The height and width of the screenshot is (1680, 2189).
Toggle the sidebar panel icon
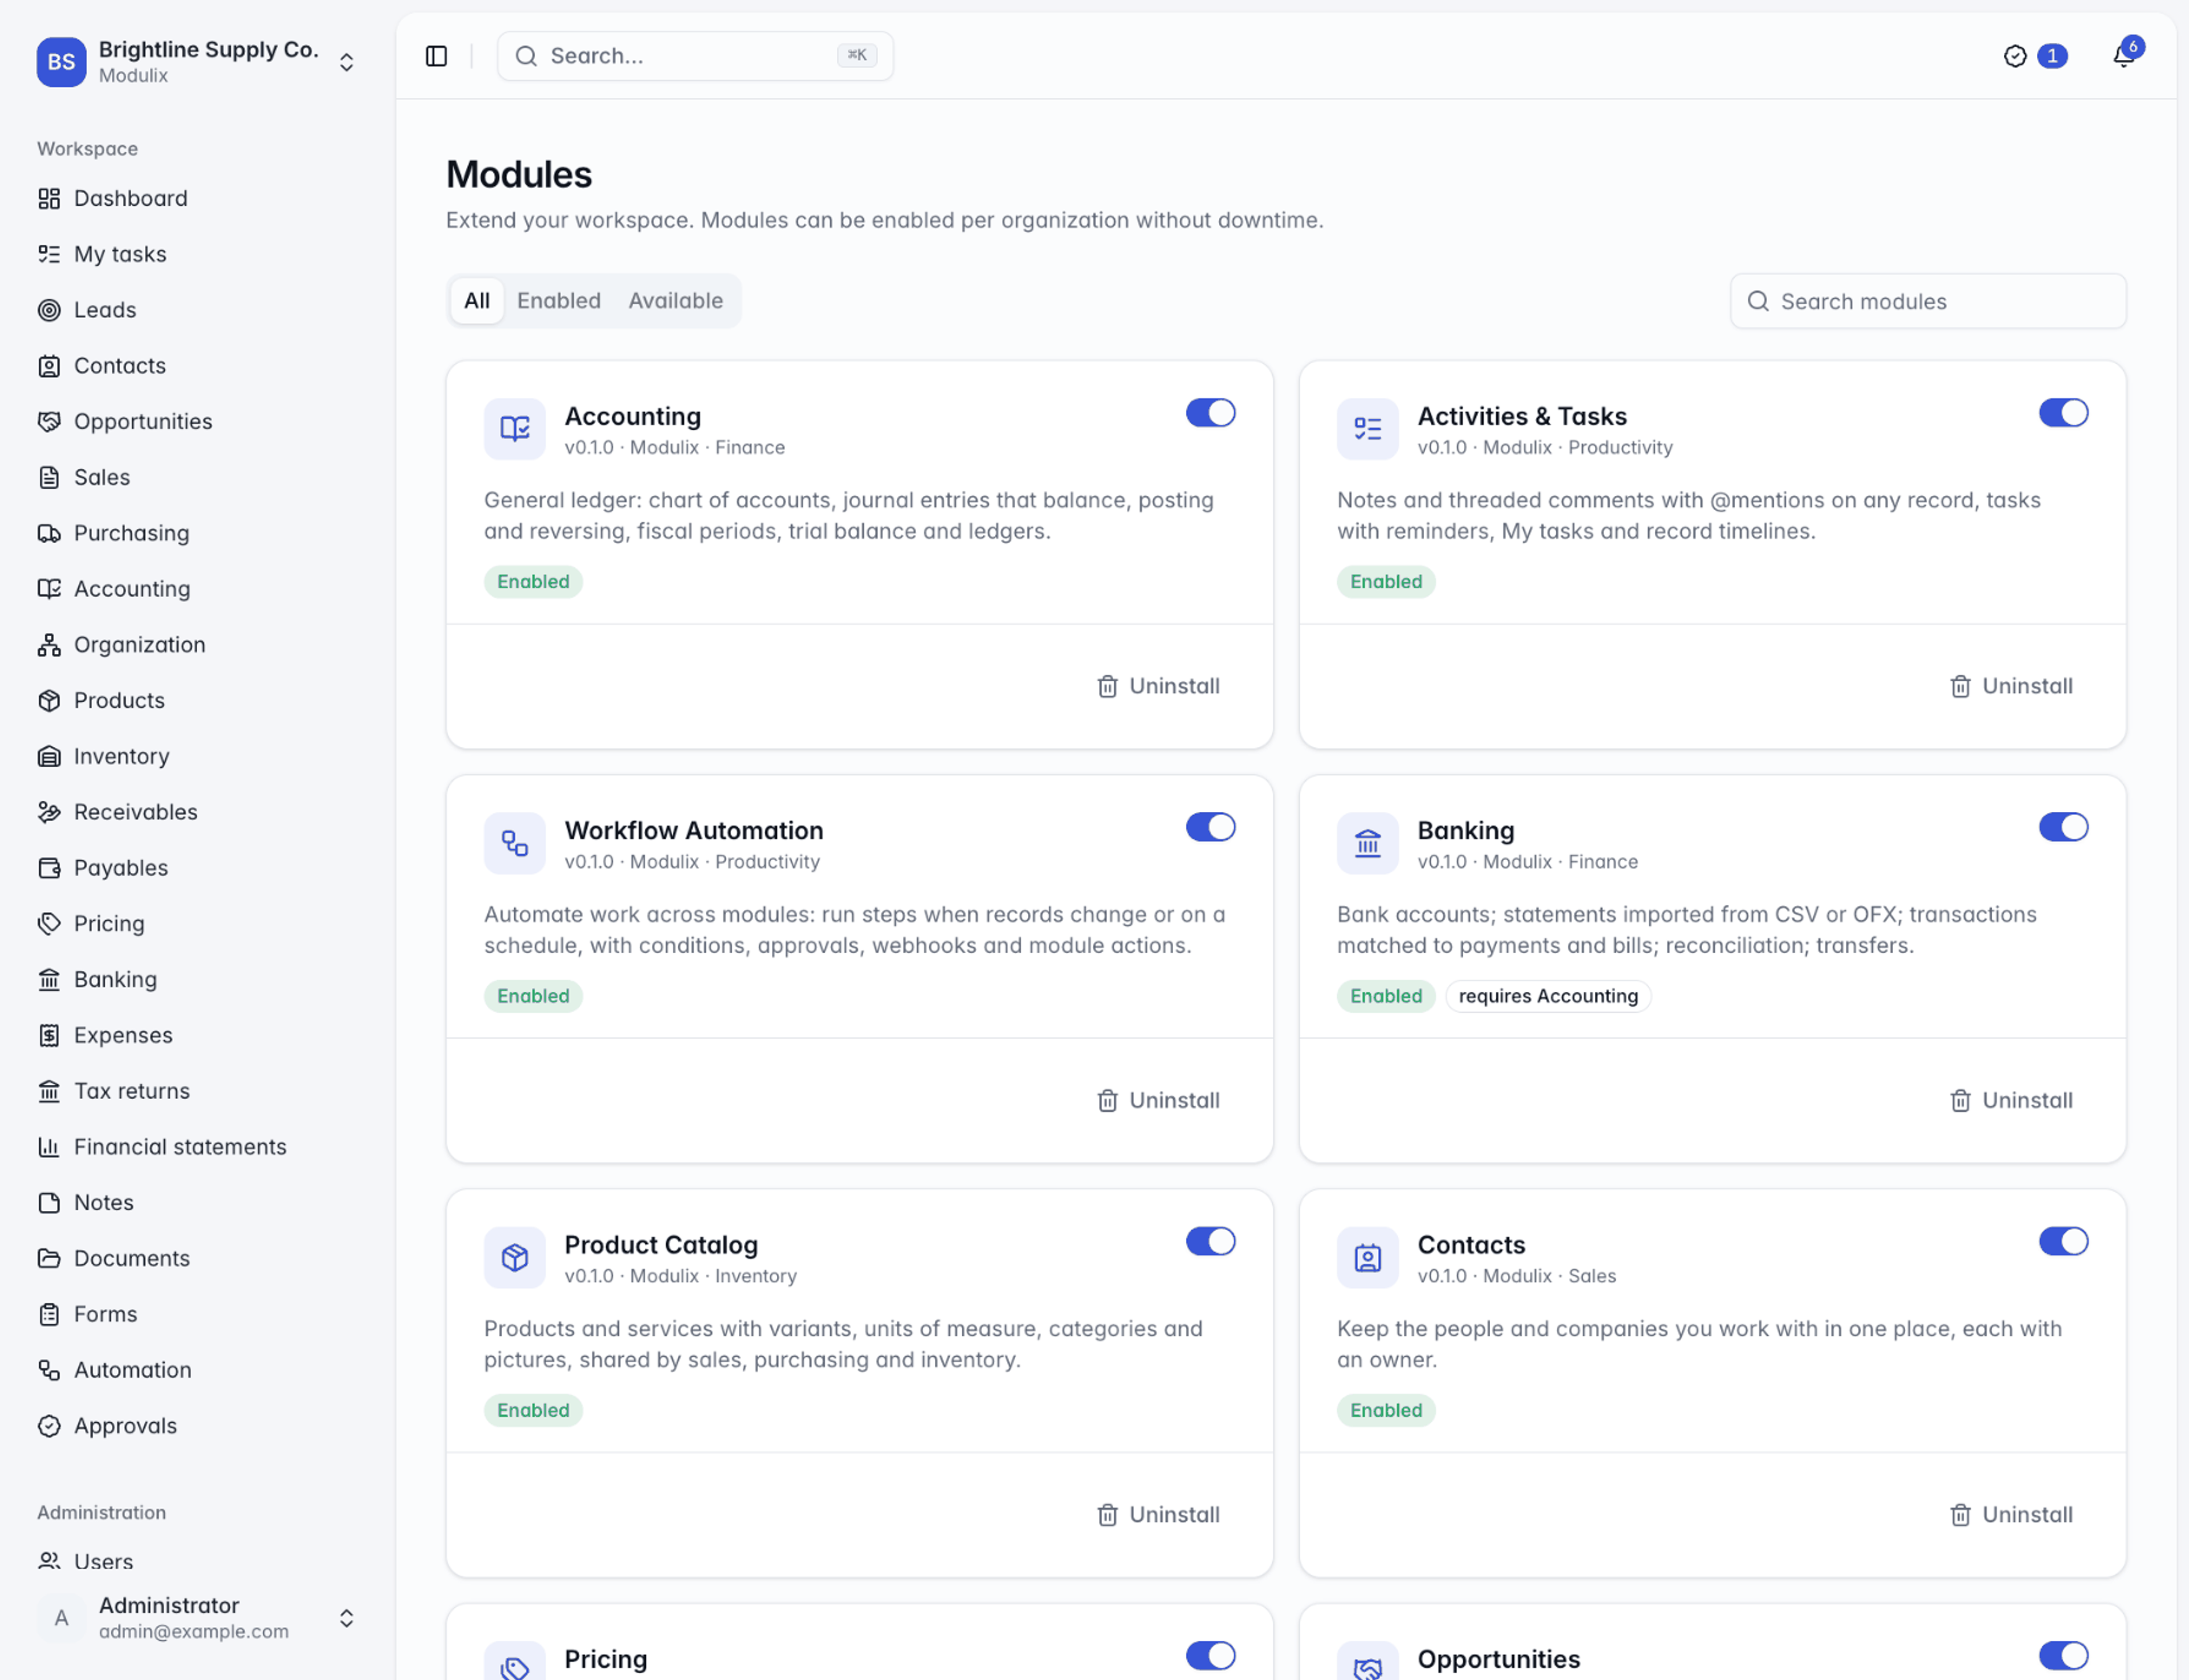[436, 56]
